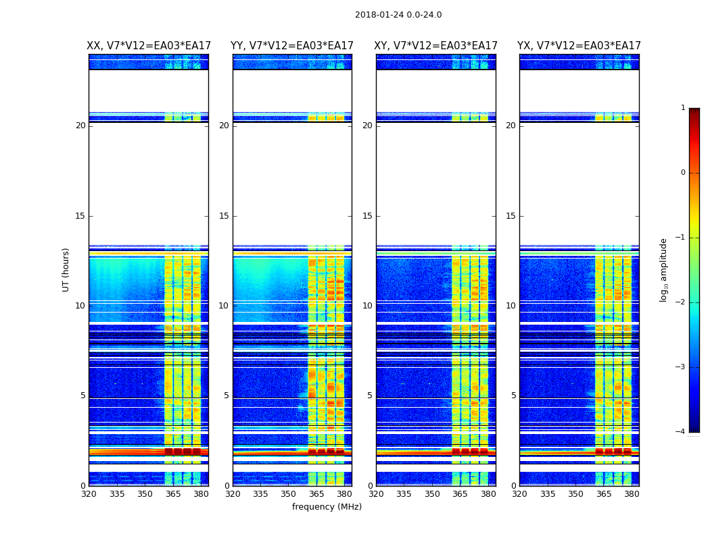The image size is (710, 540).
Task: Click the log10 amplitude colorbar label
Action: click(664, 269)
